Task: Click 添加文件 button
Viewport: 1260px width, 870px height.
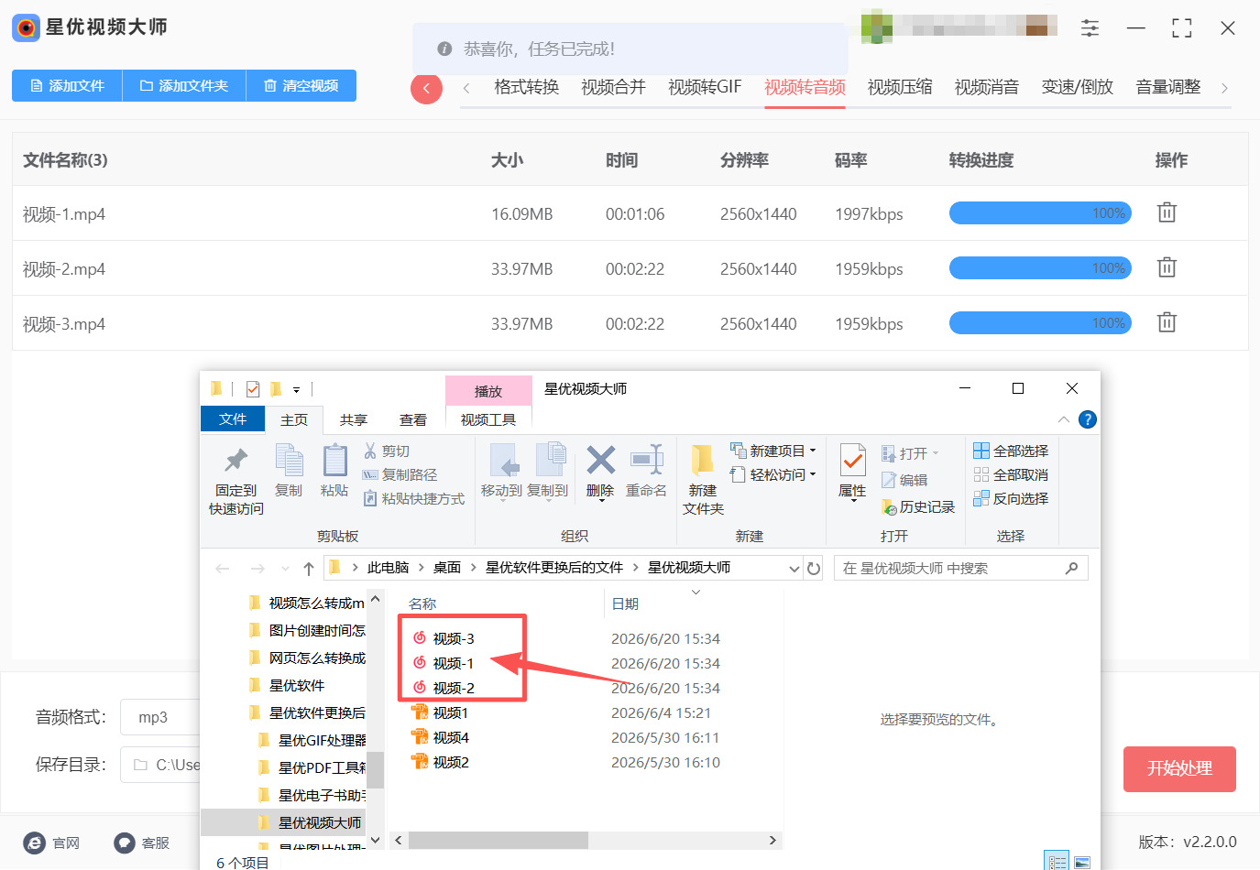Action: (67, 85)
